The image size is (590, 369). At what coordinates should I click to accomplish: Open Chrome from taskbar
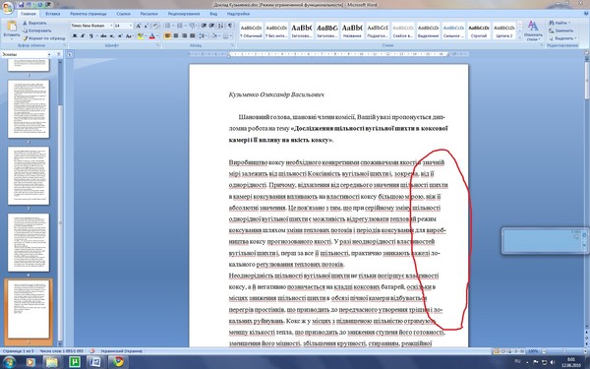coord(119,362)
